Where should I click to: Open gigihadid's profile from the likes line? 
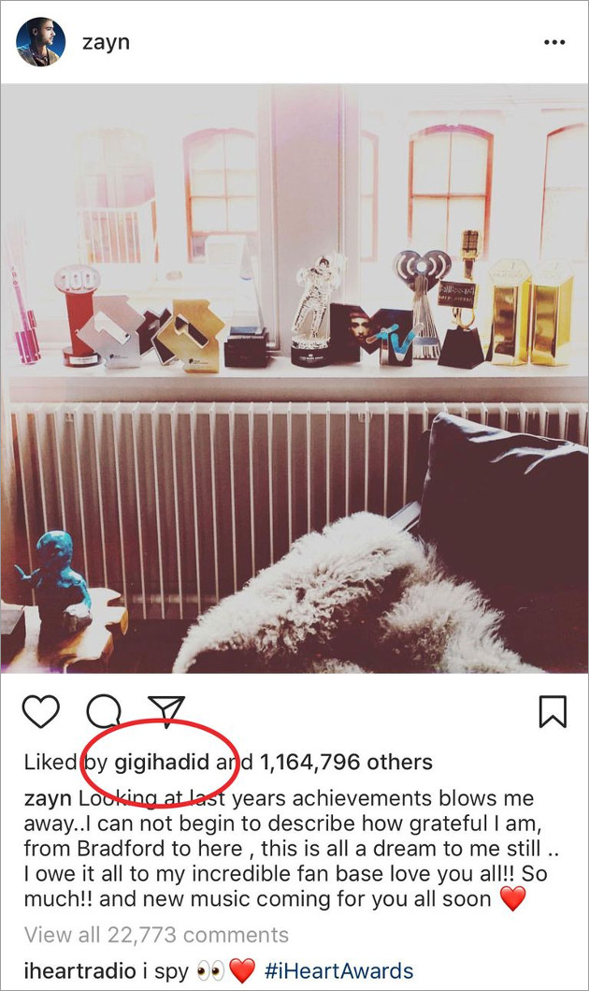tap(162, 763)
